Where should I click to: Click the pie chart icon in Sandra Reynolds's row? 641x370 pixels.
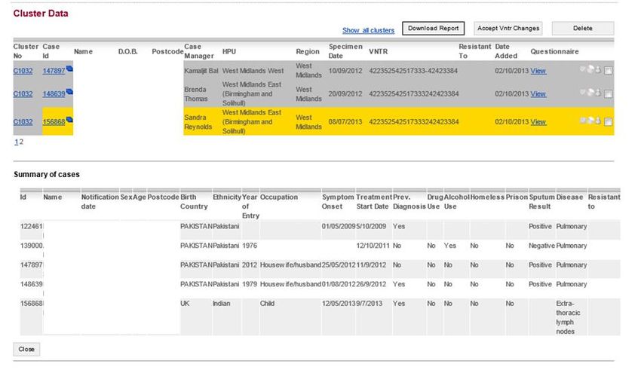[x=590, y=121]
